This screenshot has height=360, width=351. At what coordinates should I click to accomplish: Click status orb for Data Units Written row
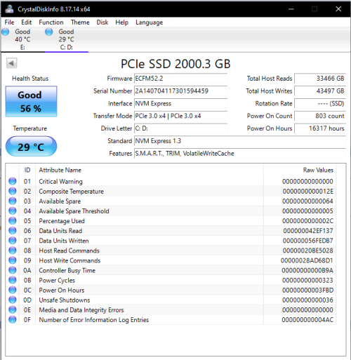click(x=13, y=240)
